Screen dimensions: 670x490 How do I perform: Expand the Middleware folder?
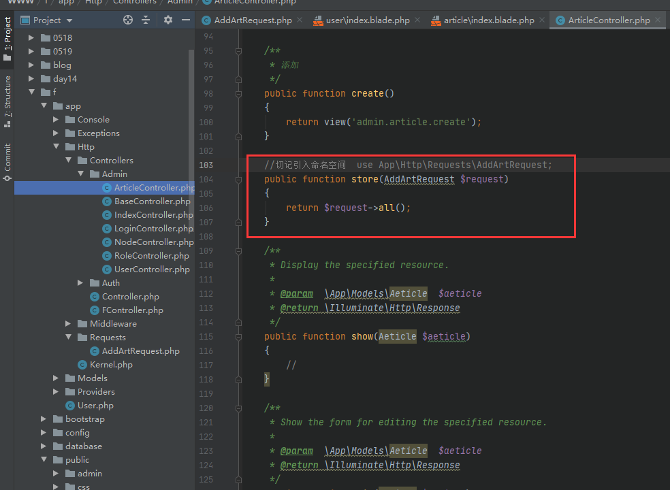68,324
